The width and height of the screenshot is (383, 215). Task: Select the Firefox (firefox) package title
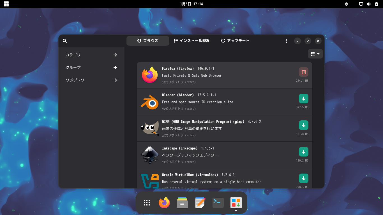click(178, 69)
